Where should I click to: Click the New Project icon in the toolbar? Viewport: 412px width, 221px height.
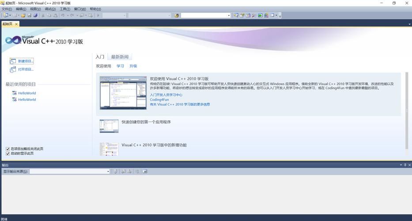tap(6, 15)
